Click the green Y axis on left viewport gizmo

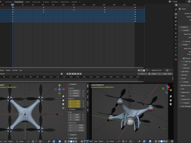point(60,85)
